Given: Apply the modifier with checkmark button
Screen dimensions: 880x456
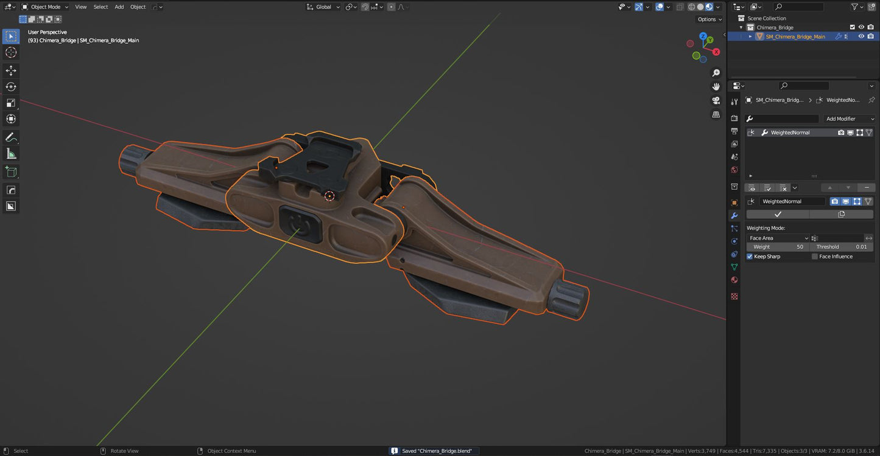Looking at the screenshot, I should (x=778, y=214).
